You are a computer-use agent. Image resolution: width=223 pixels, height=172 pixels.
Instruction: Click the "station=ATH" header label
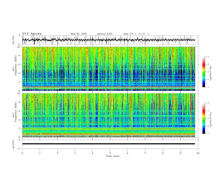pos(104,34)
